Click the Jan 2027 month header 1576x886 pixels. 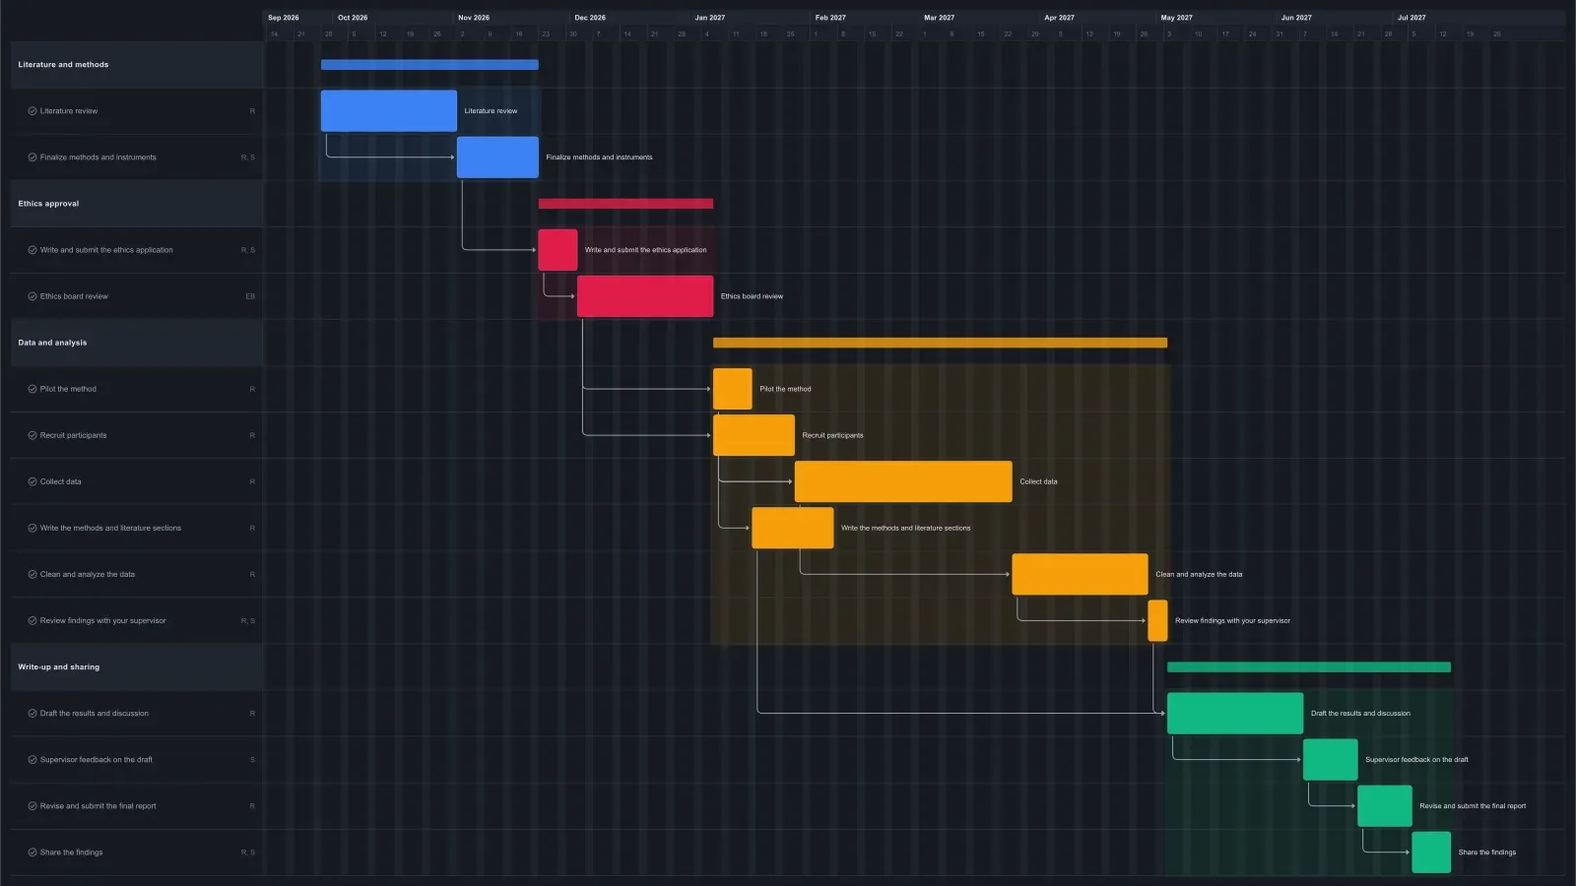710,18
